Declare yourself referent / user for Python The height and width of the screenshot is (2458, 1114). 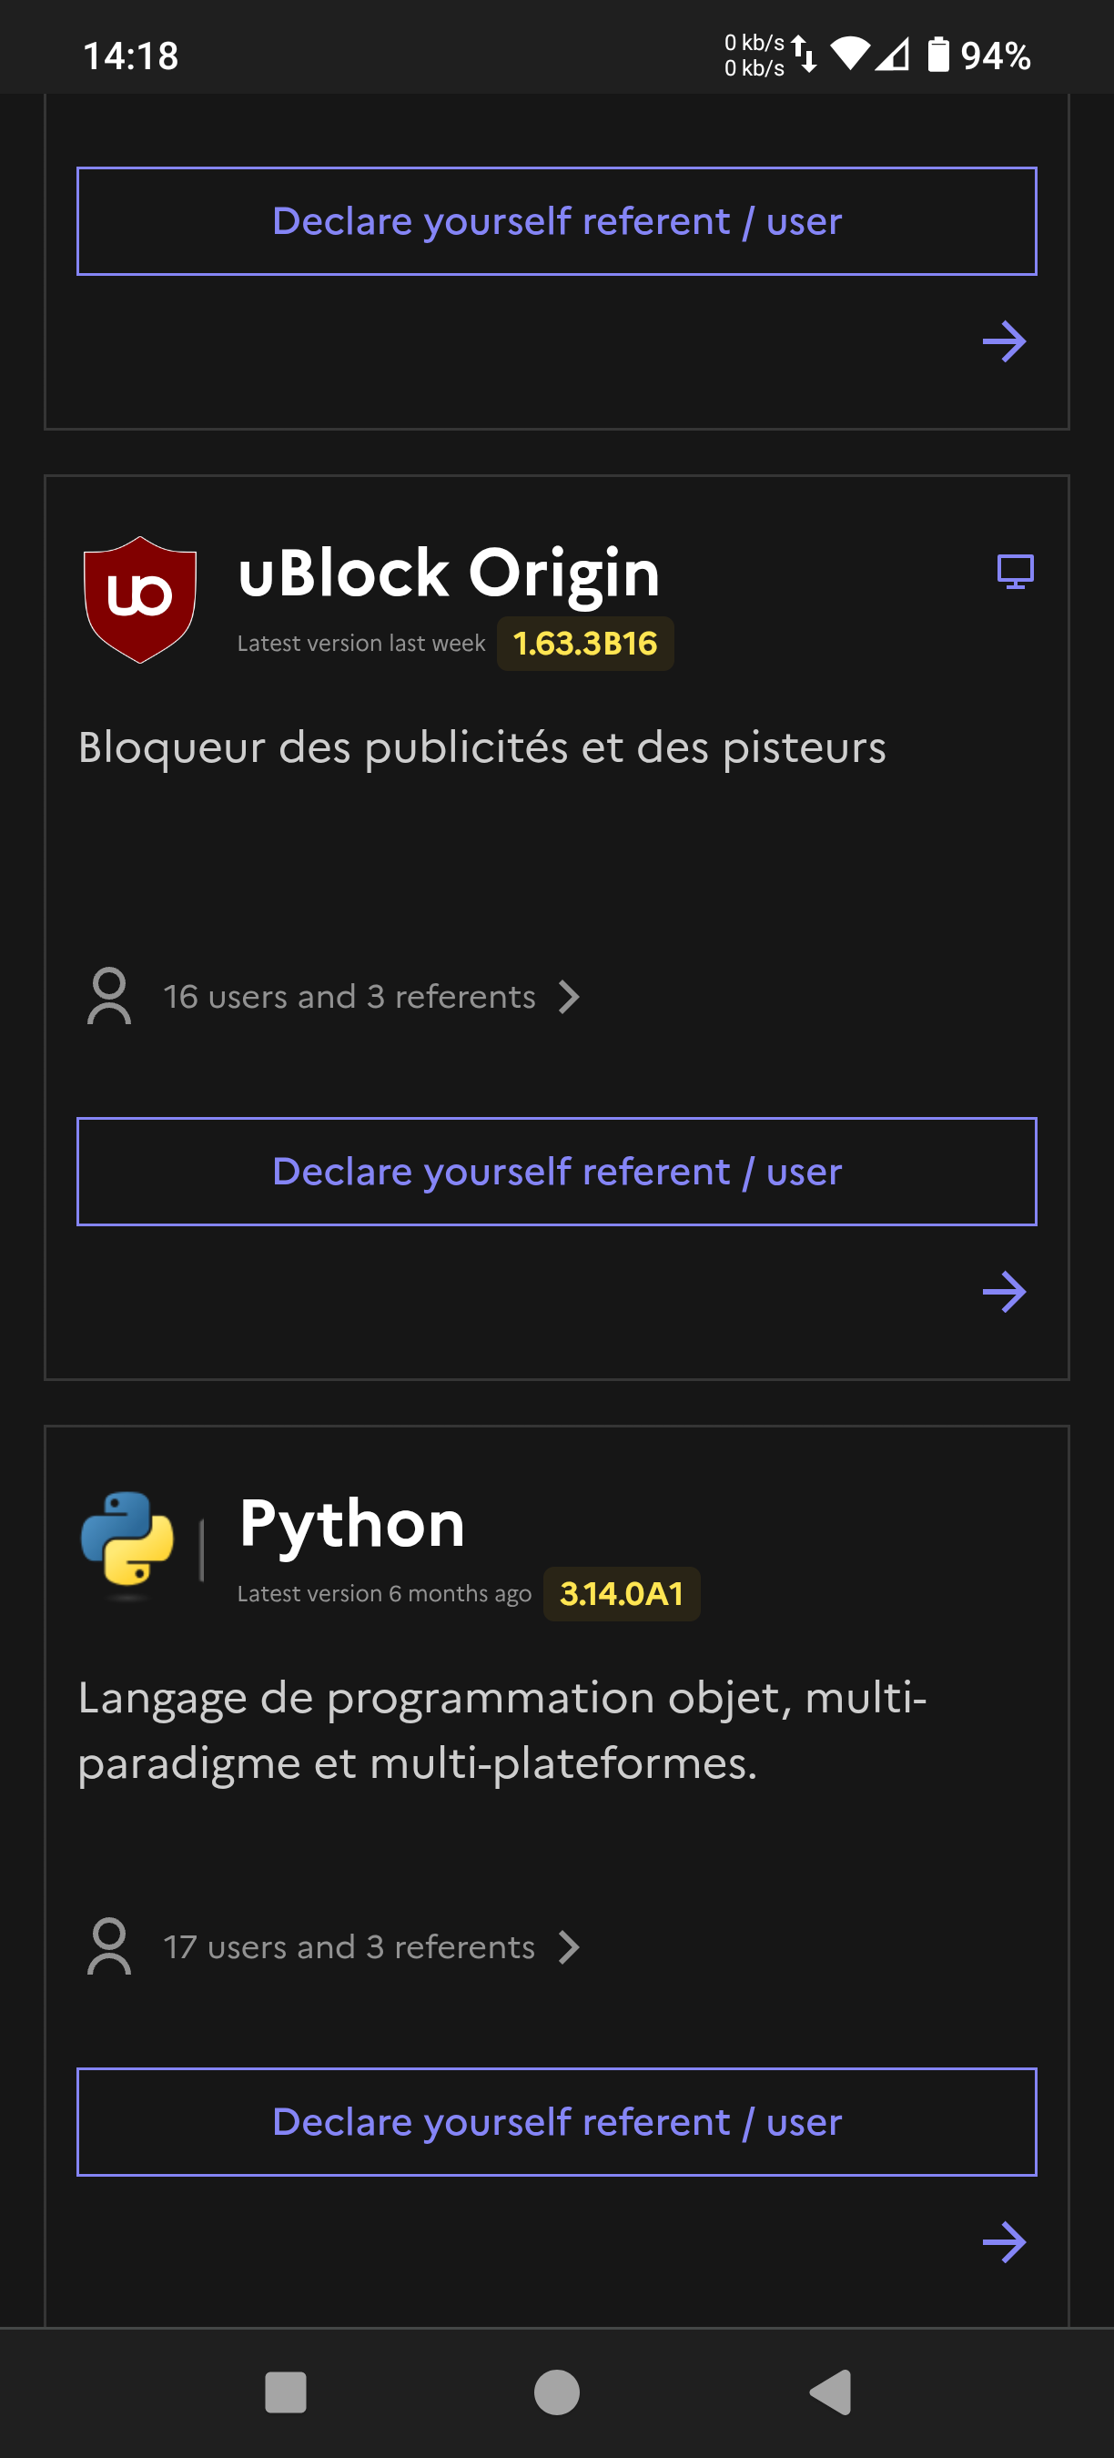click(x=557, y=2122)
